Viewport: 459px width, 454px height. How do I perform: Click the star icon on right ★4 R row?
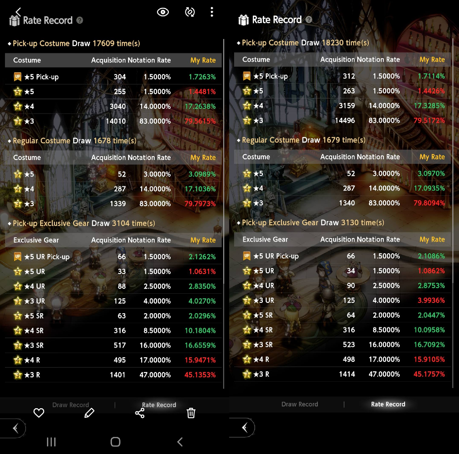pyautogui.click(x=247, y=359)
